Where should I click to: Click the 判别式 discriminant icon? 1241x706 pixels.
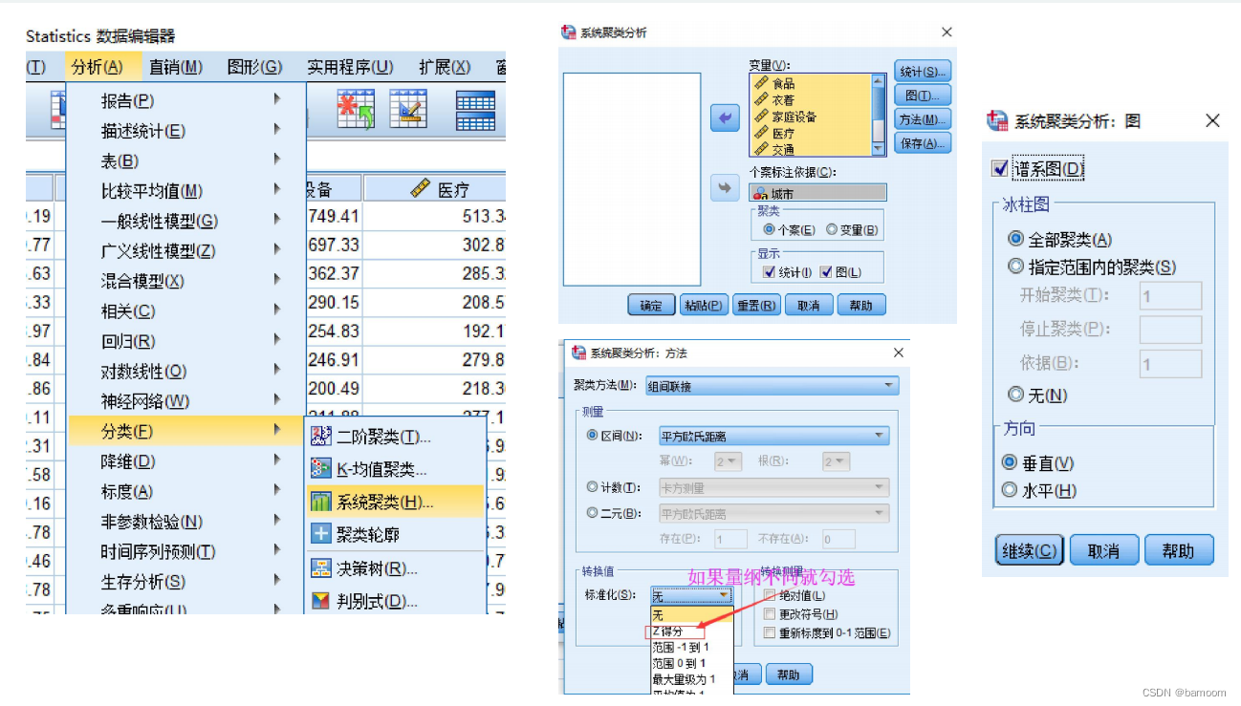click(321, 601)
